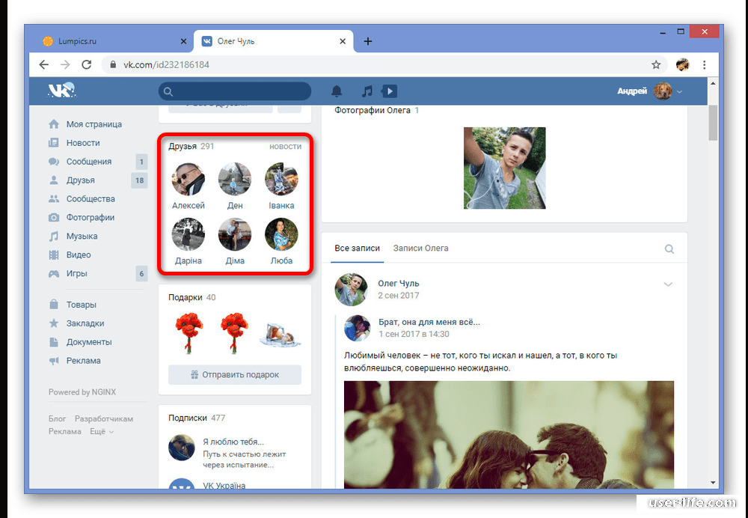Screen dimensions: 748x518
Task: Click the home icon beside Моя страница
Action: click(54, 124)
